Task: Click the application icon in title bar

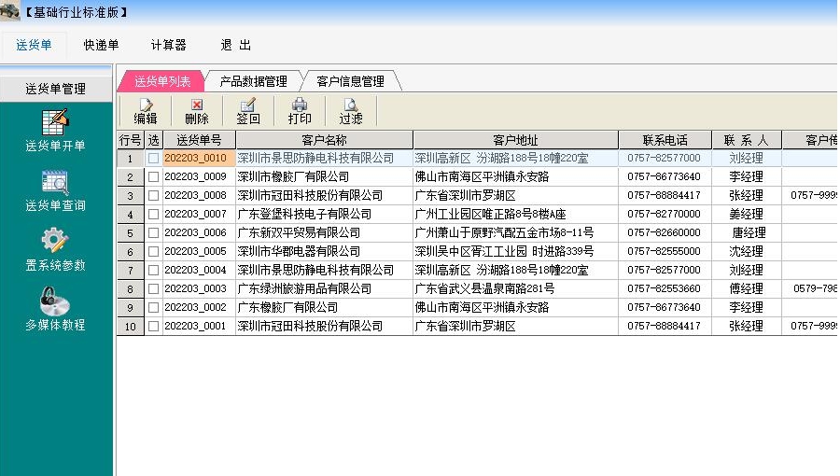Action: click(x=9, y=11)
